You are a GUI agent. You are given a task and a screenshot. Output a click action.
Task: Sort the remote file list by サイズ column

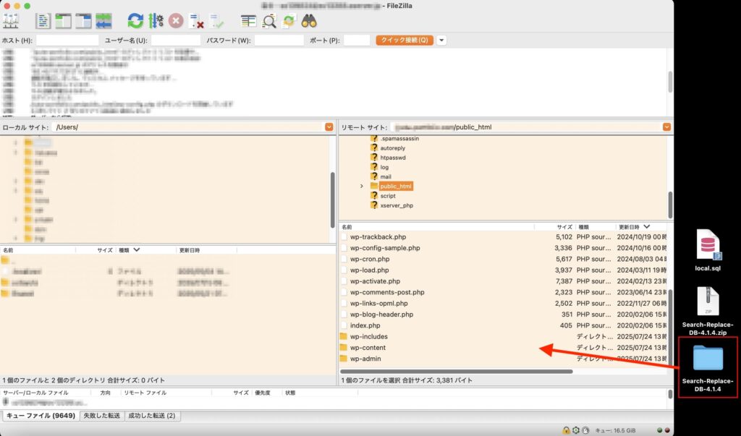point(564,227)
